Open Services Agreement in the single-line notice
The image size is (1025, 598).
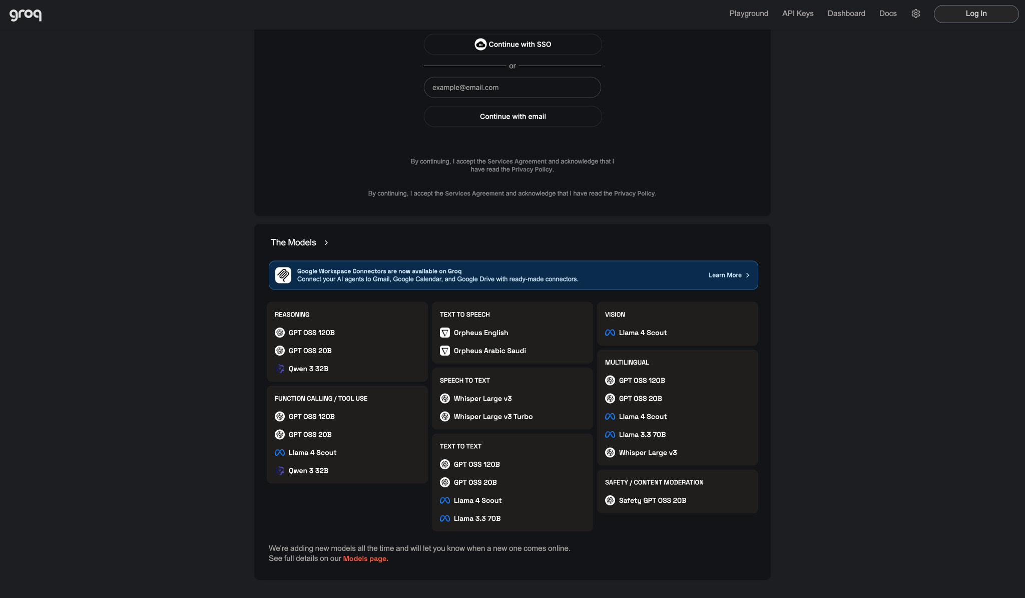coord(474,193)
